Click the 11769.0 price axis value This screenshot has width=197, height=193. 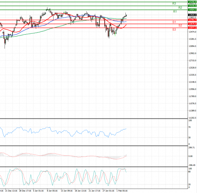(x=192, y=96)
